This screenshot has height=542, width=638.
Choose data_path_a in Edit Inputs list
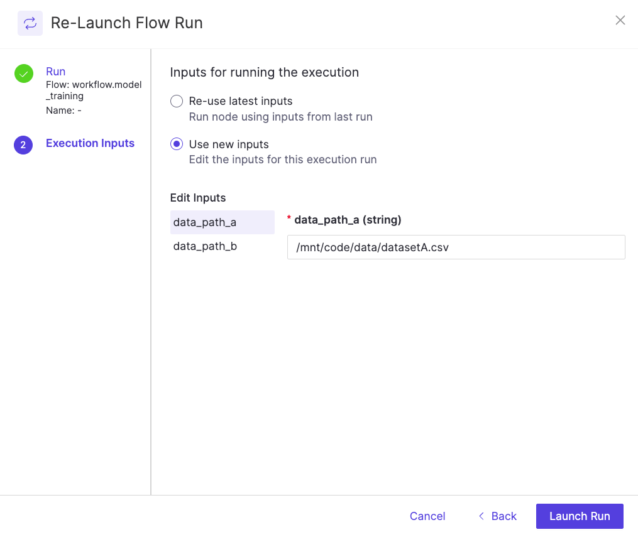(222, 222)
